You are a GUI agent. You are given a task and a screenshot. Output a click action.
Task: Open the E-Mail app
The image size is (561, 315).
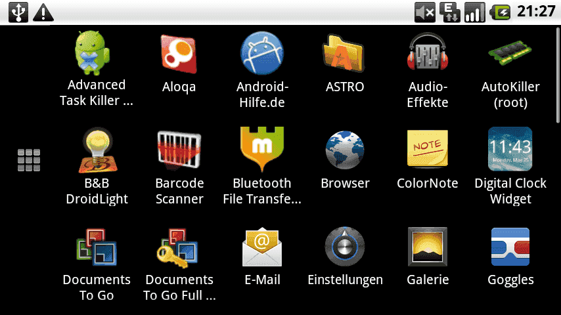[263, 247]
